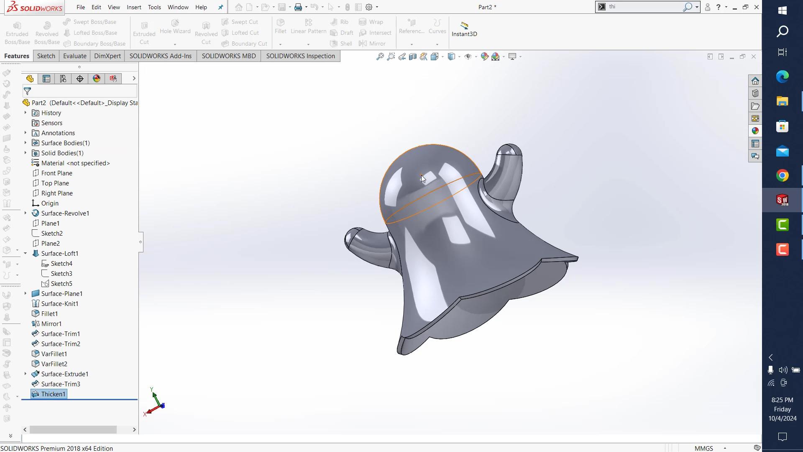
Task: Click the Design Library task pane icon
Action: (755, 93)
